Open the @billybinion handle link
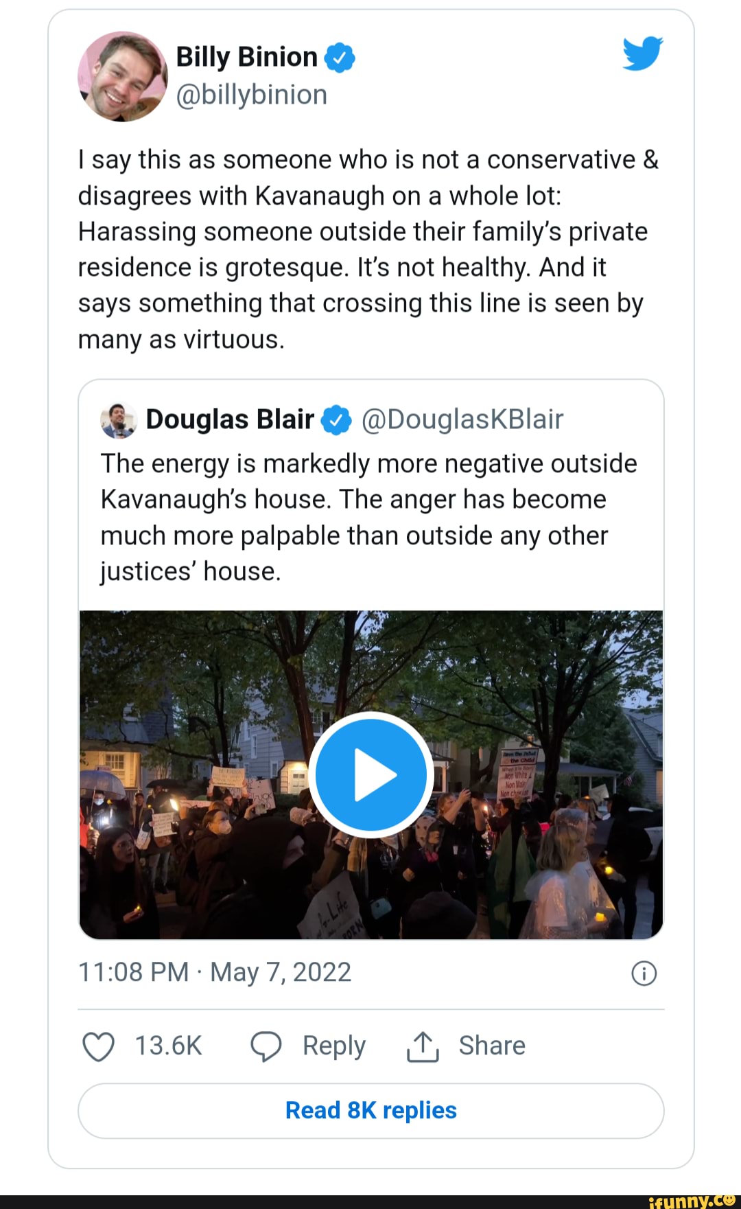Viewport: 741px width, 1209px height. point(252,95)
